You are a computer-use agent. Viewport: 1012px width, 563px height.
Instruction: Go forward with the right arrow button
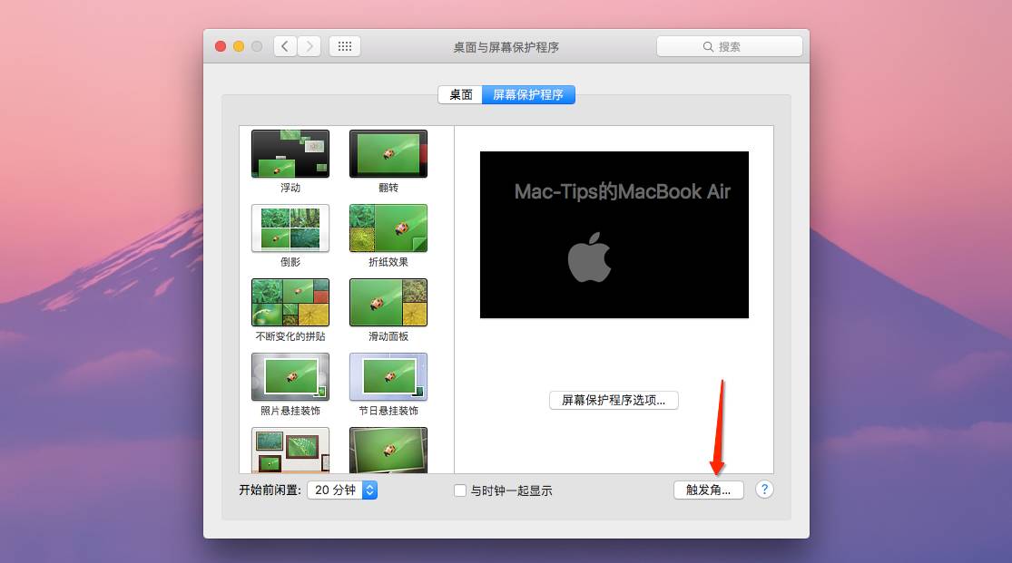tap(309, 46)
